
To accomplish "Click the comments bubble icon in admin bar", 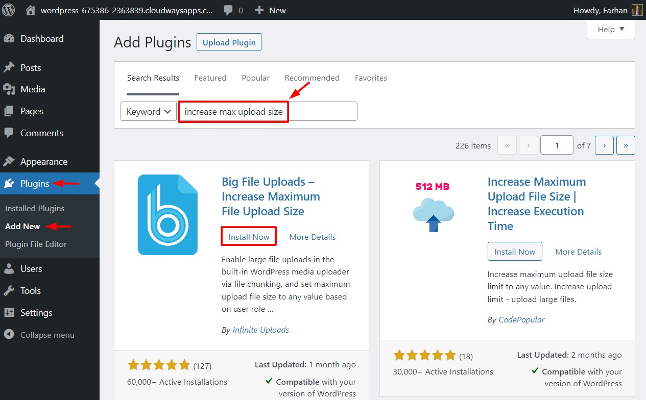I will point(229,10).
